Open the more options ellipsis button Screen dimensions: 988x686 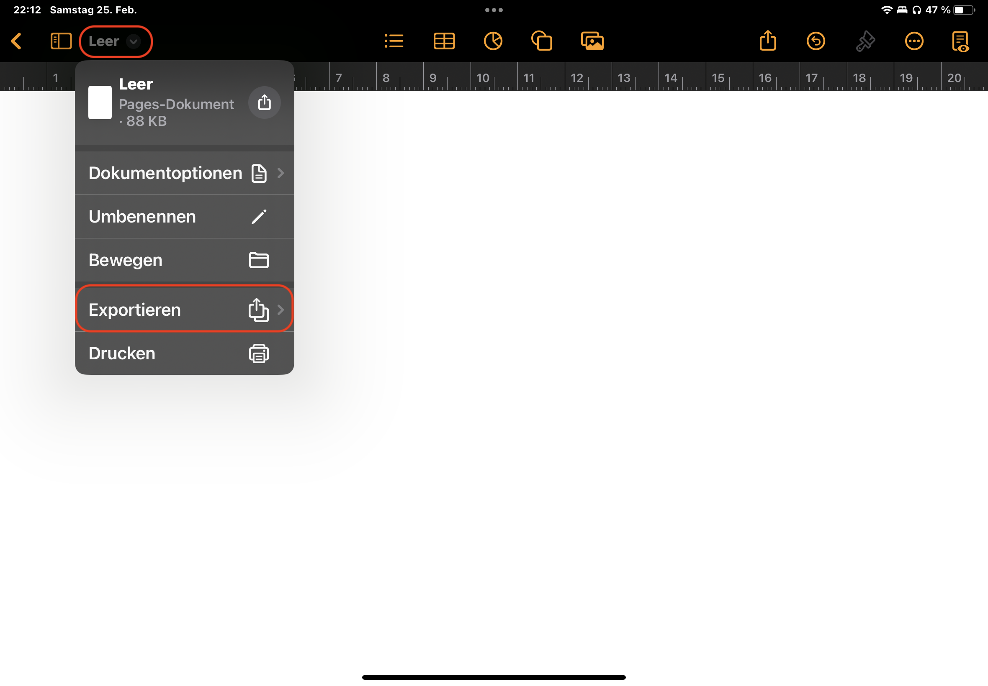click(914, 41)
